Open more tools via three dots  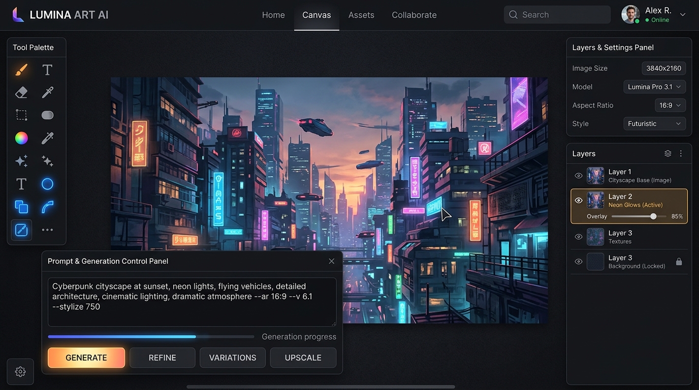[47, 230]
